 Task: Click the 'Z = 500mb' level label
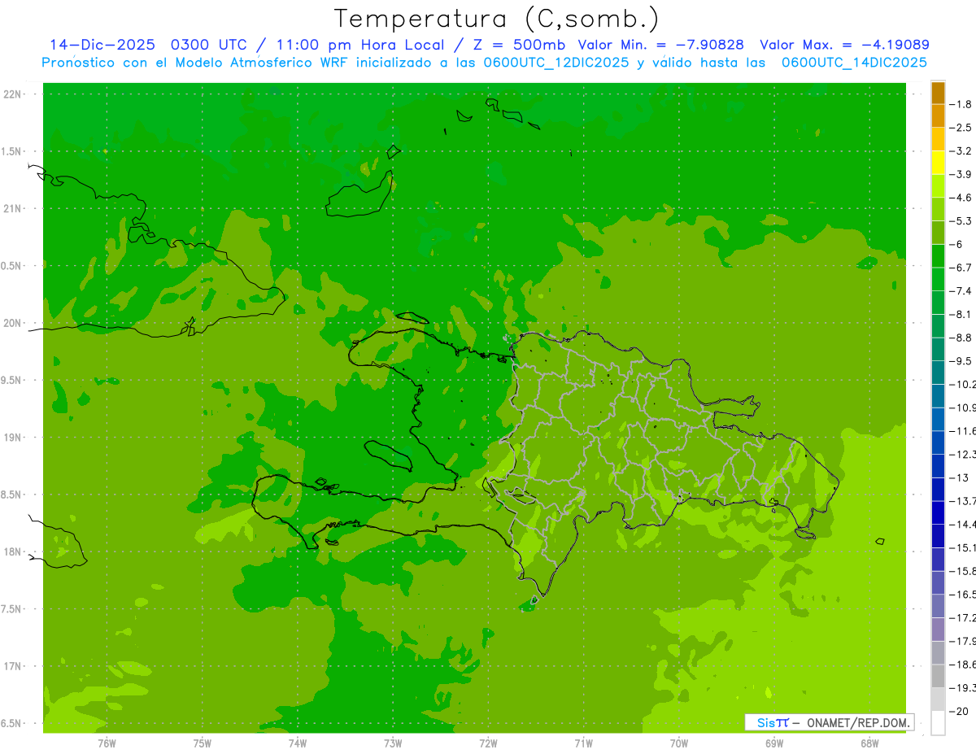pos(520,45)
